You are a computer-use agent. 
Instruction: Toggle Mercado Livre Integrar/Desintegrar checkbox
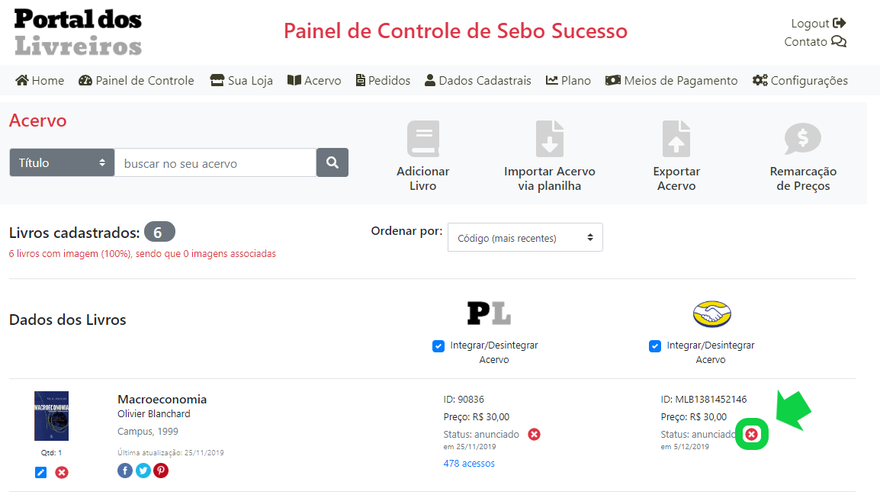[655, 345]
